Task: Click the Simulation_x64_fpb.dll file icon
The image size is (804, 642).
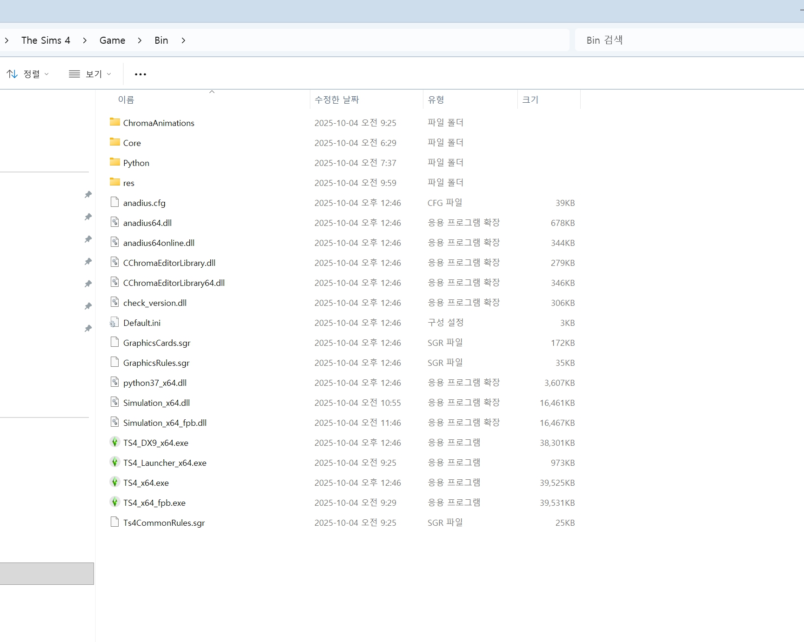Action: click(x=114, y=422)
